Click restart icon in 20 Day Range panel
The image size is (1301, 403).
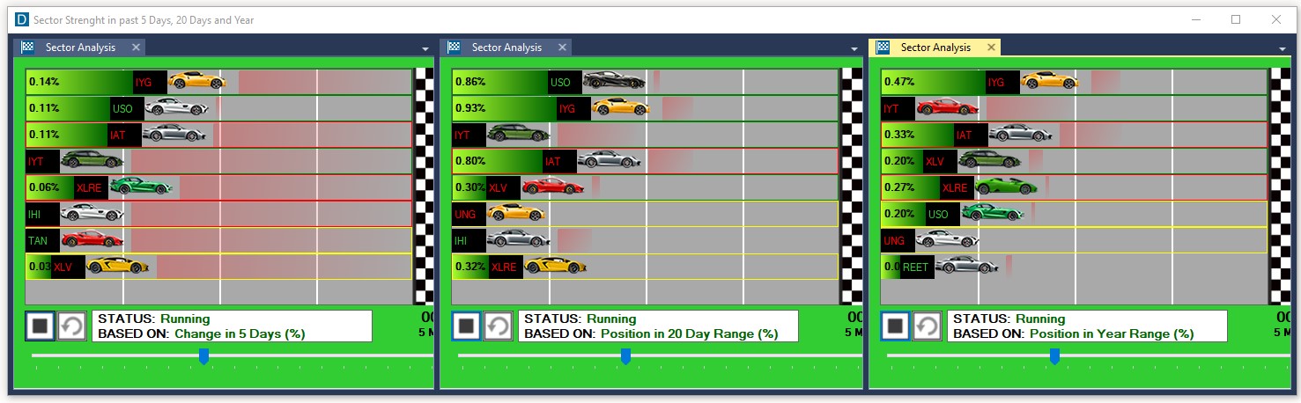point(499,326)
